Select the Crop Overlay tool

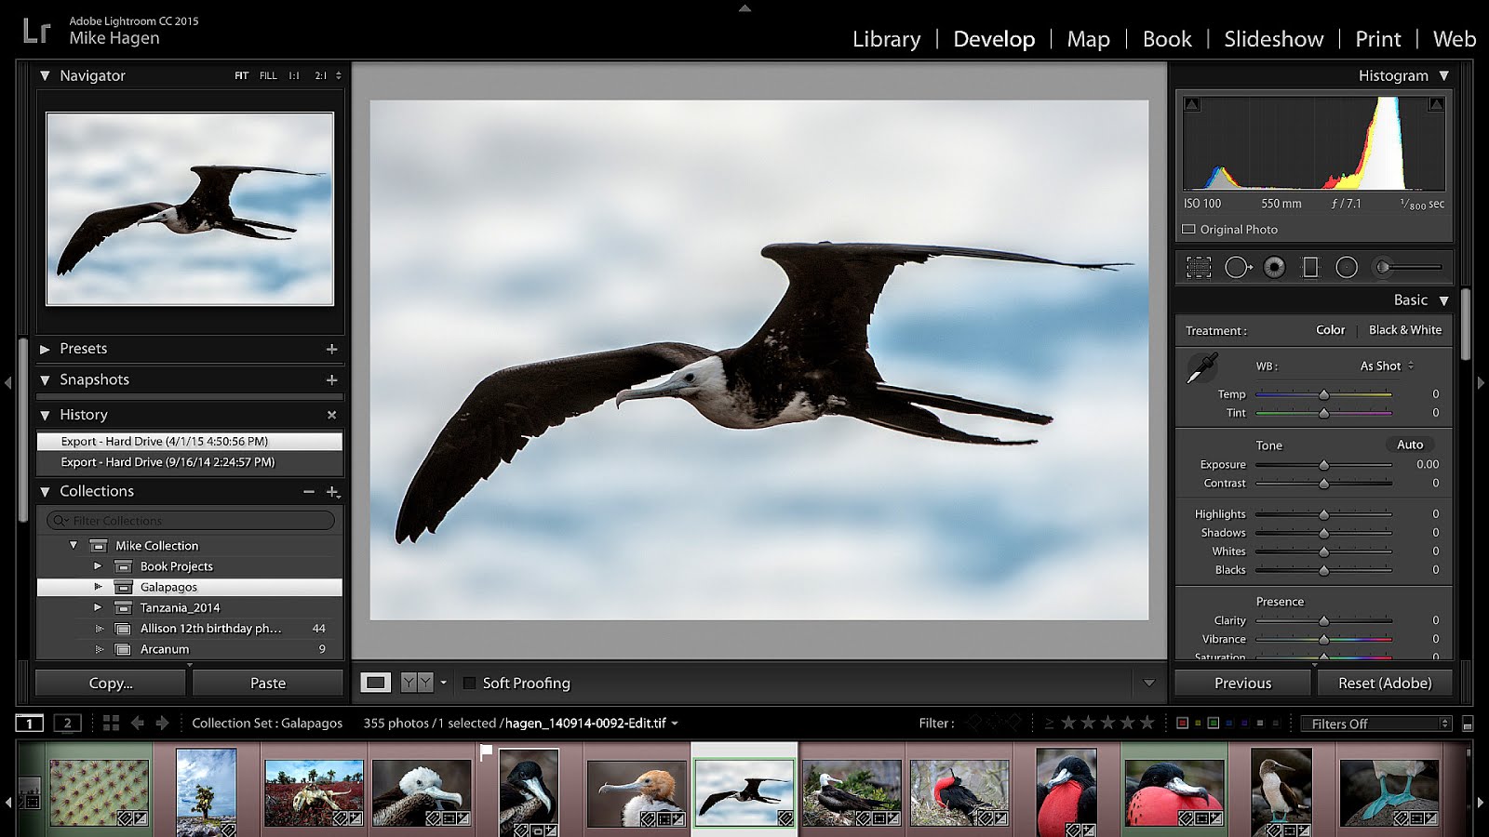[x=1199, y=267]
